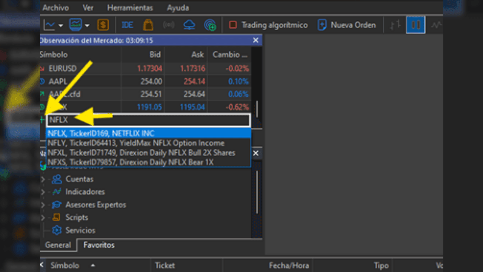Click the line chart type icon

[x=437, y=25]
